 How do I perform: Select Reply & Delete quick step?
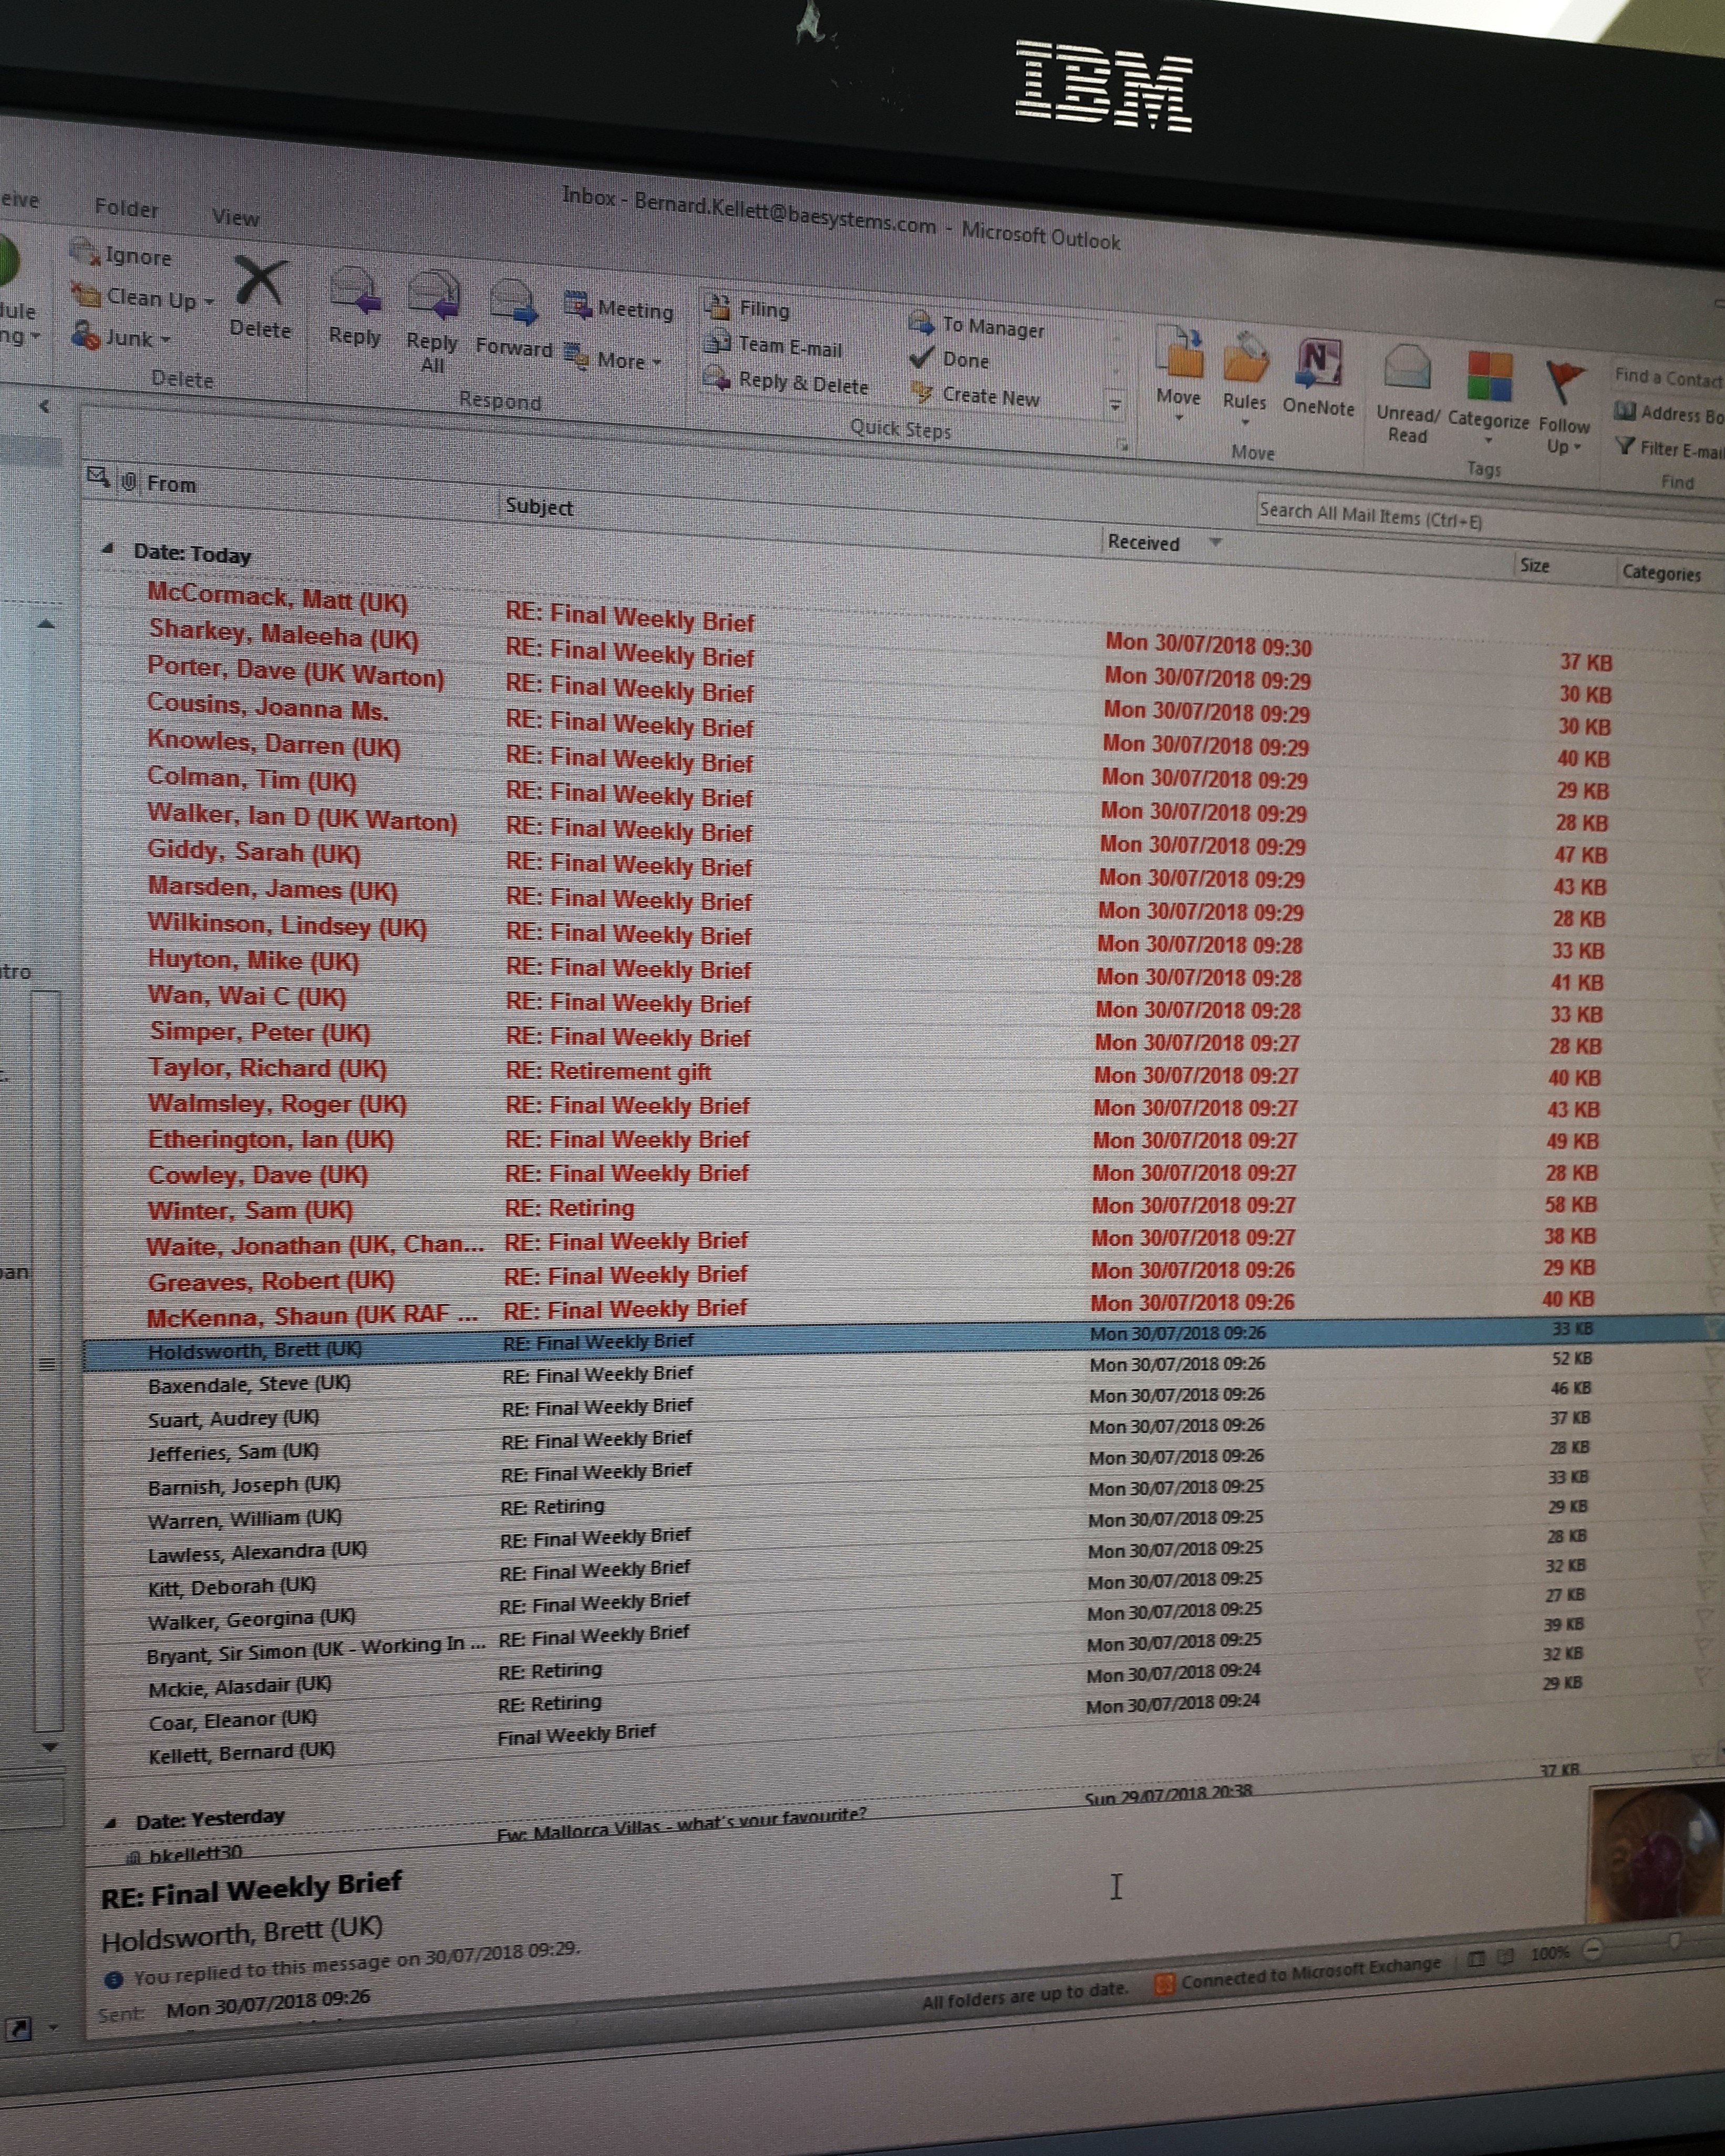[x=786, y=382]
